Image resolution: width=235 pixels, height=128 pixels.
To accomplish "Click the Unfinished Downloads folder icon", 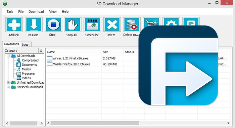I will click(x=13, y=83).
